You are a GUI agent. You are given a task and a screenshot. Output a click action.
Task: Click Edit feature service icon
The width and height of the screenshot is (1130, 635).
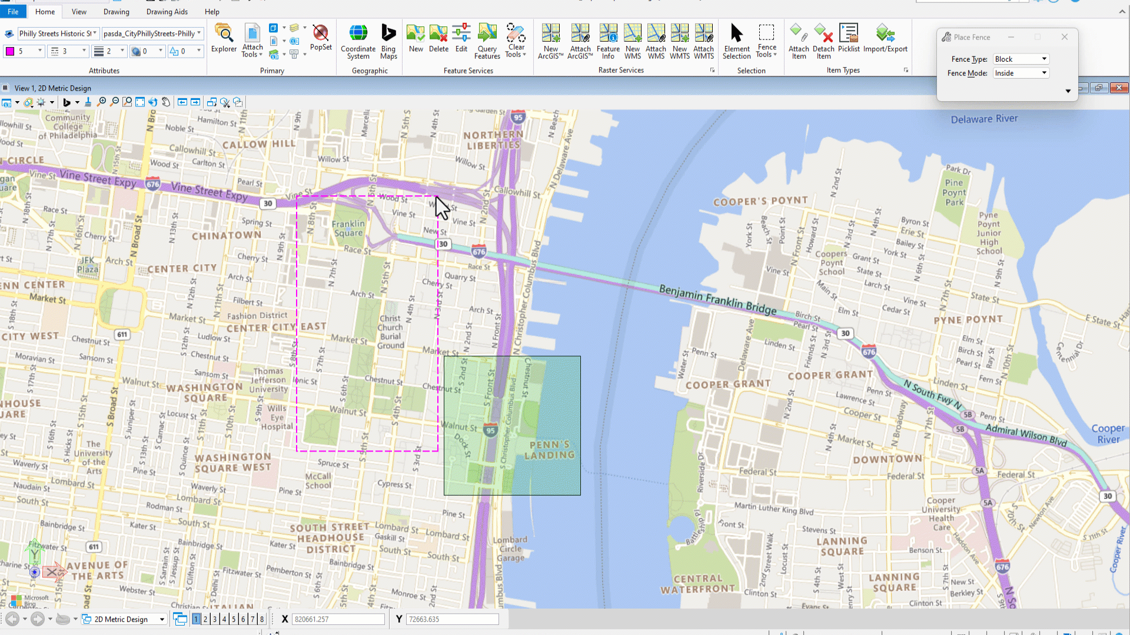click(461, 39)
